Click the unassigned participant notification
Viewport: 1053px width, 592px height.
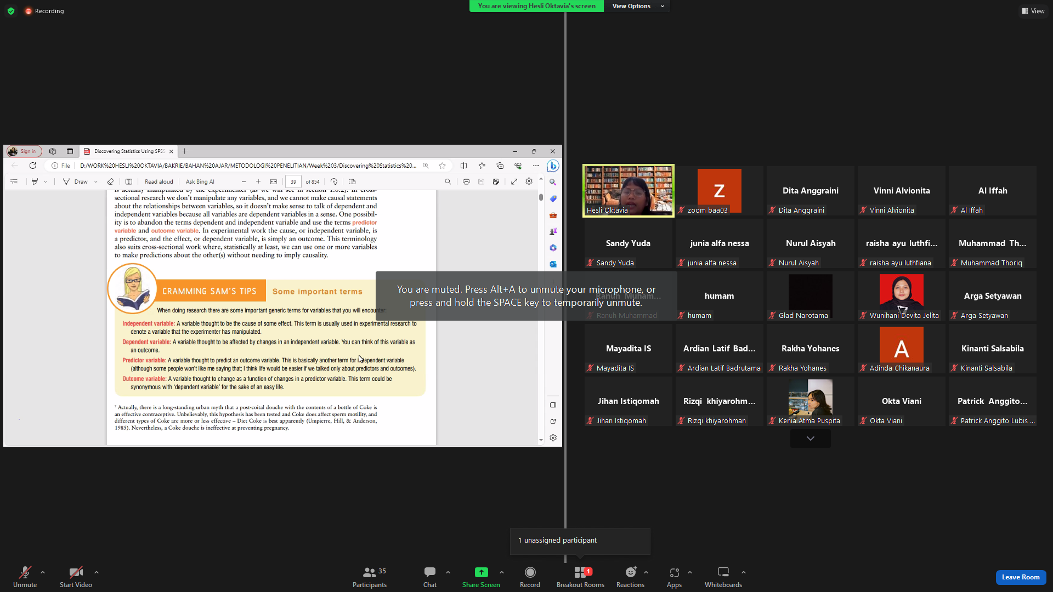(x=580, y=541)
